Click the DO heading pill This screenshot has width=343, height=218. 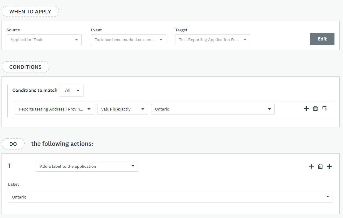click(13, 144)
